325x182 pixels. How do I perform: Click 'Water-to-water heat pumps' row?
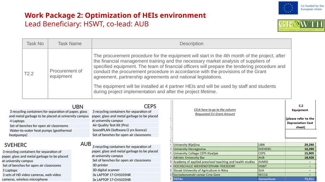tap(49, 133)
